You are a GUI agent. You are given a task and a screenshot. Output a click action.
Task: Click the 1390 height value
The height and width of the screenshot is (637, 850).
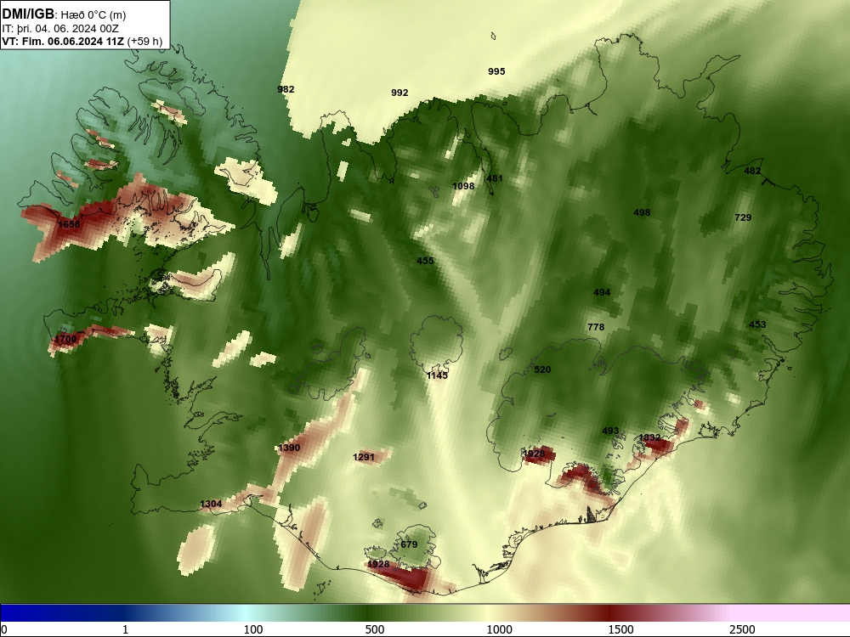coord(289,448)
